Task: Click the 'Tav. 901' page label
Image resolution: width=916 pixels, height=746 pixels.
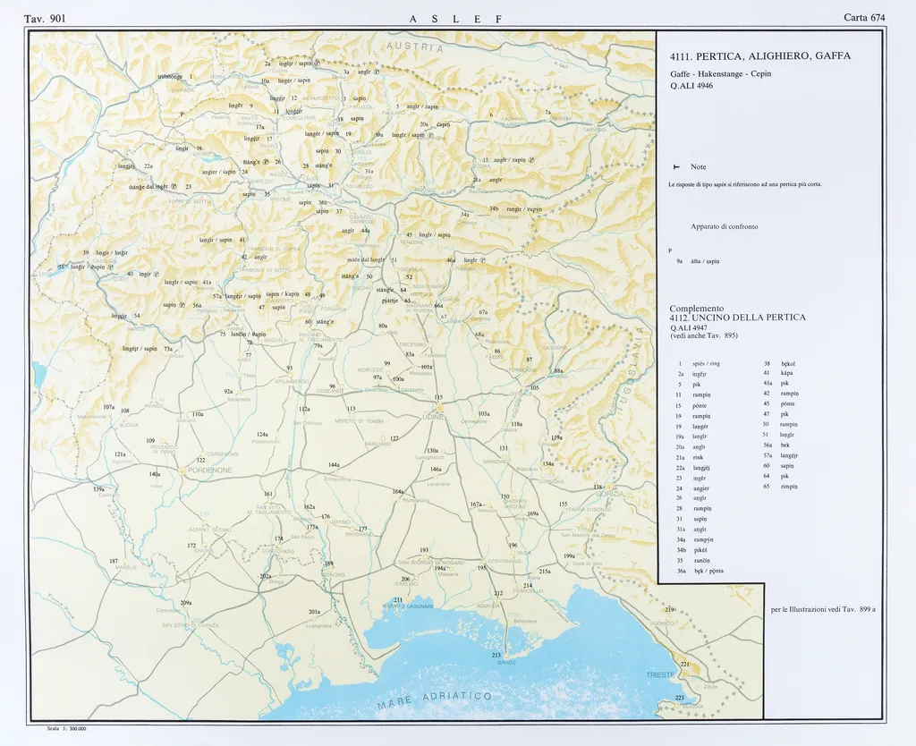Action: pos(45,18)
